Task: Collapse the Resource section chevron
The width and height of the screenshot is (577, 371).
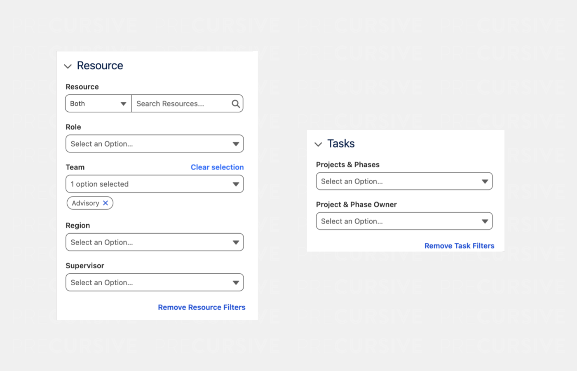Action: pos(68,66)
